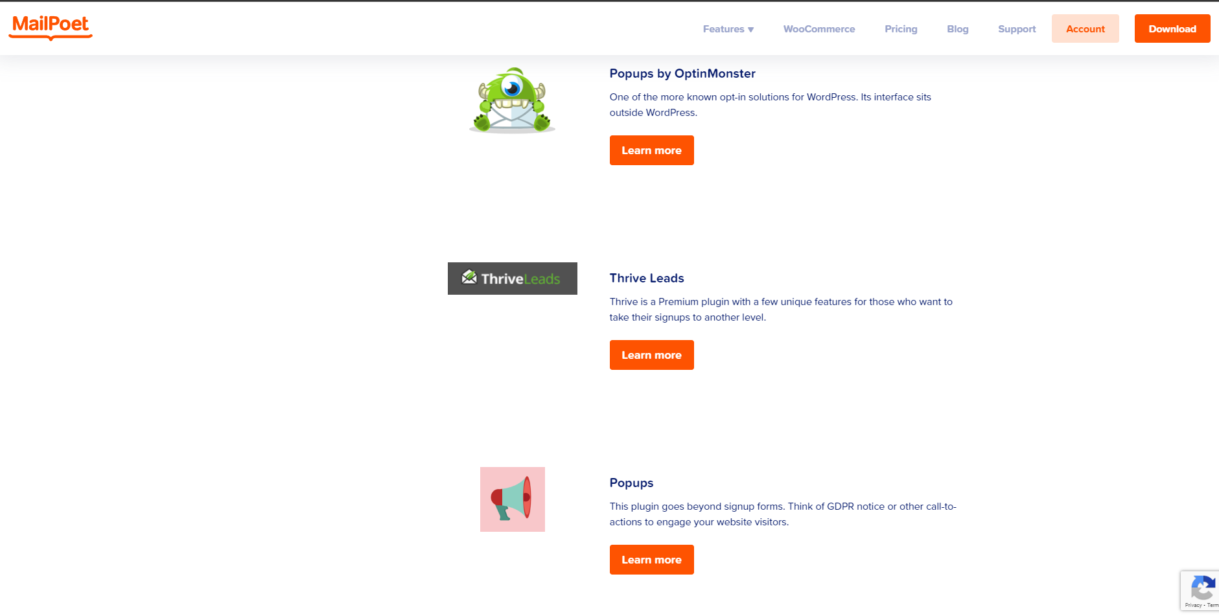Click the reCAPTCHA Privacy link
Screen dimensions: 1219x616
point(1193,605)
